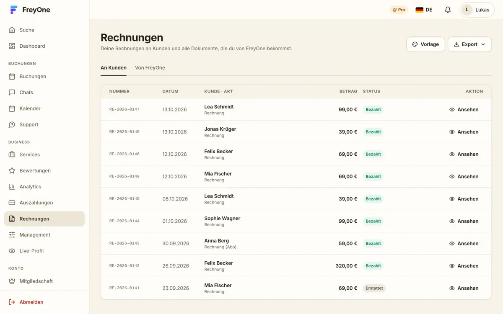Screen dimensions: 503x314
Task: Open Chats from the sidebar
Action: pyautogui.click(x=44, y=93)
